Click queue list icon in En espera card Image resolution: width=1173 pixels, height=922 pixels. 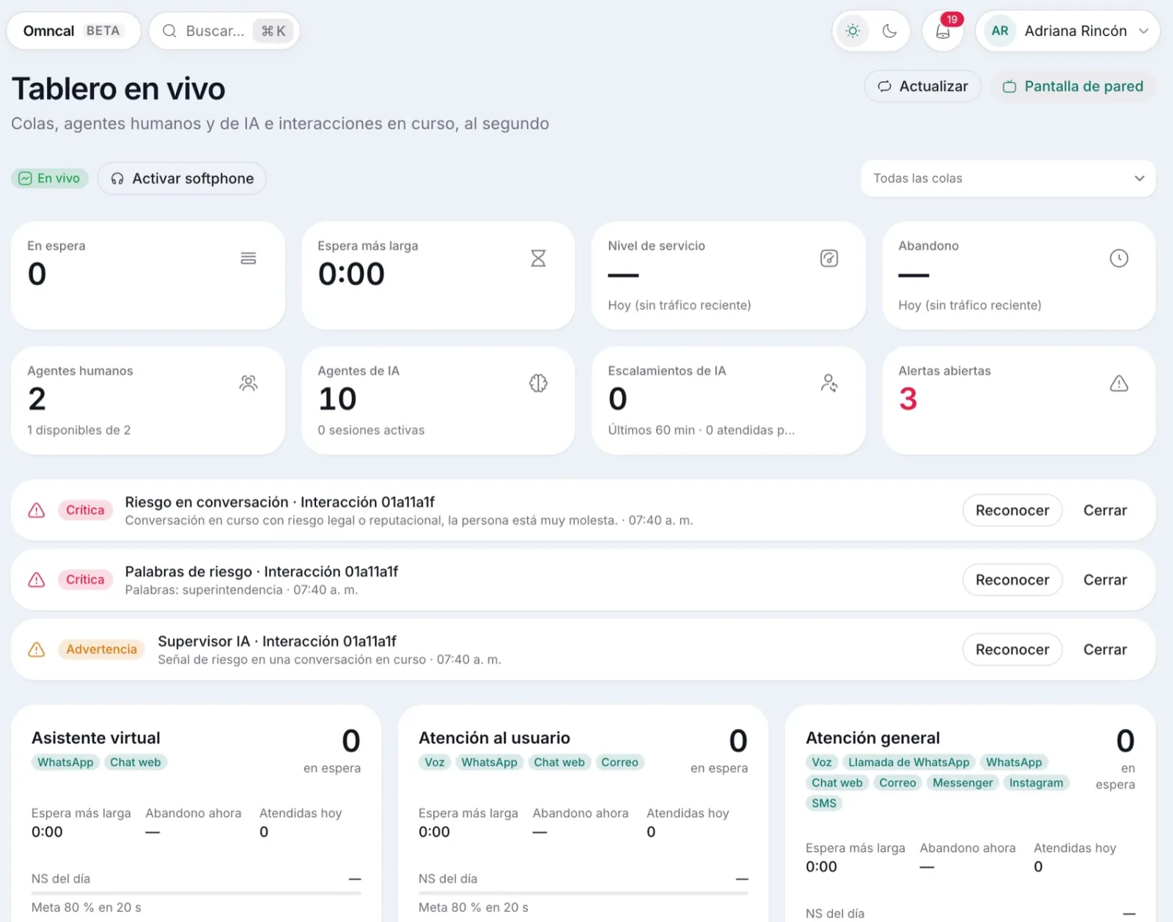[x=249, y=258]
